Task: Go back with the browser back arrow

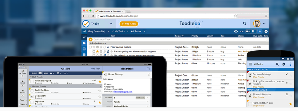Action: click(84, 16)
